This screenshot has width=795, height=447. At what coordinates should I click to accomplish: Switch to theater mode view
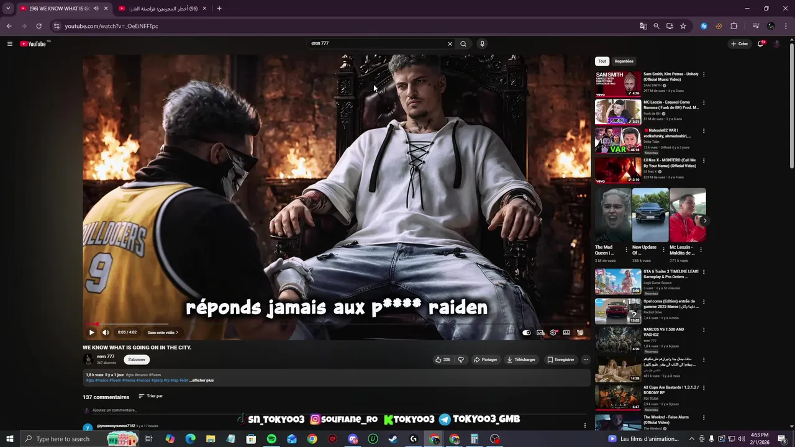(566, 333)
